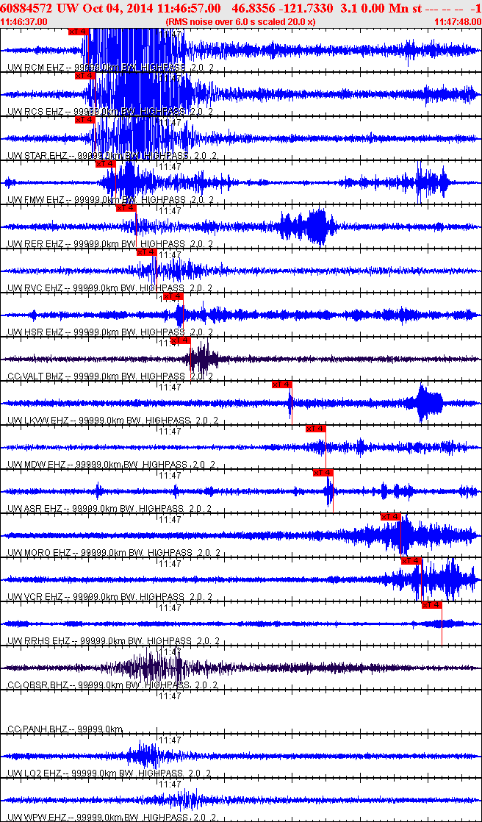The width and height of the screenshot is (482, 822).
Task: Click the red pick flag on RRHS trace
Action: click(x=432, y=605)
